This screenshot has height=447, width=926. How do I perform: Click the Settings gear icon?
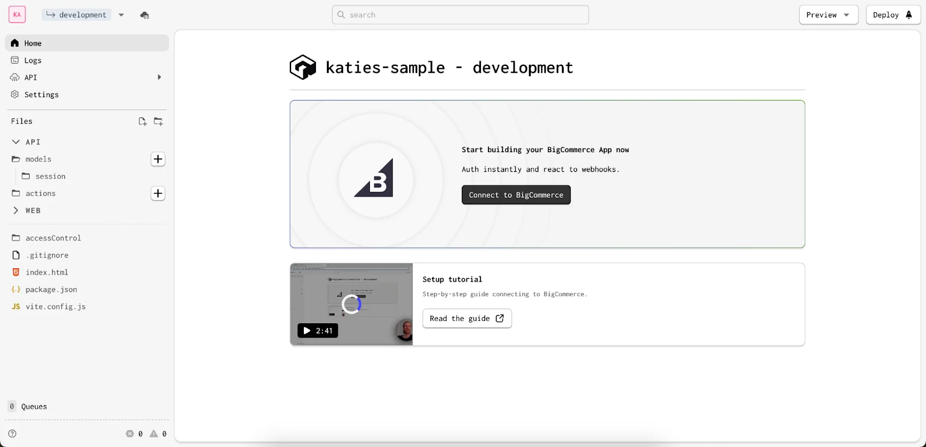[15, 94]
